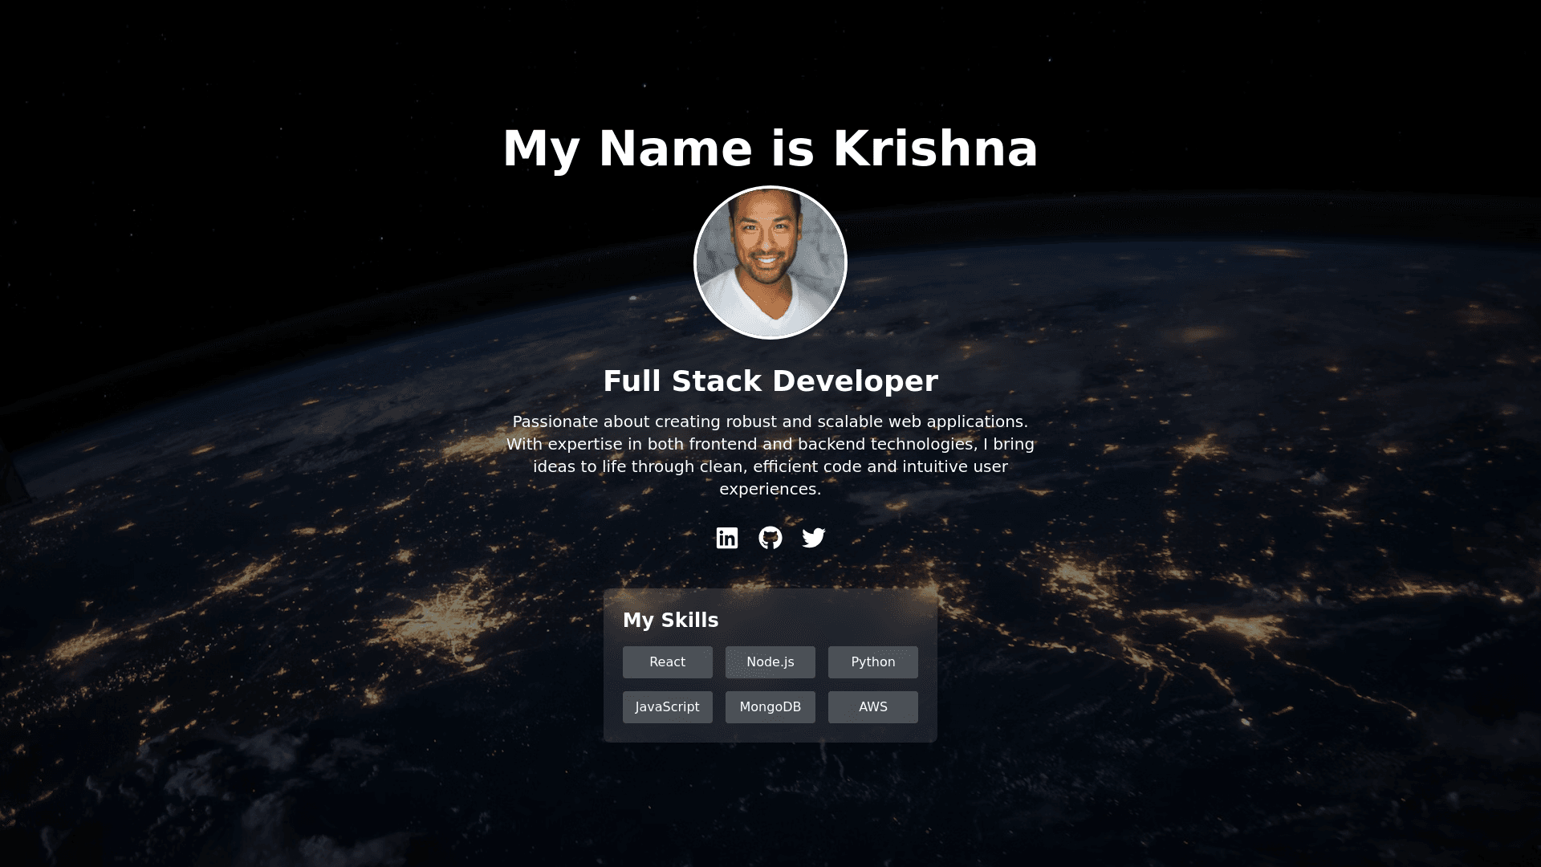Open the GitHub profile icon
Screen dimensions: 1541x867
[770, 538]
